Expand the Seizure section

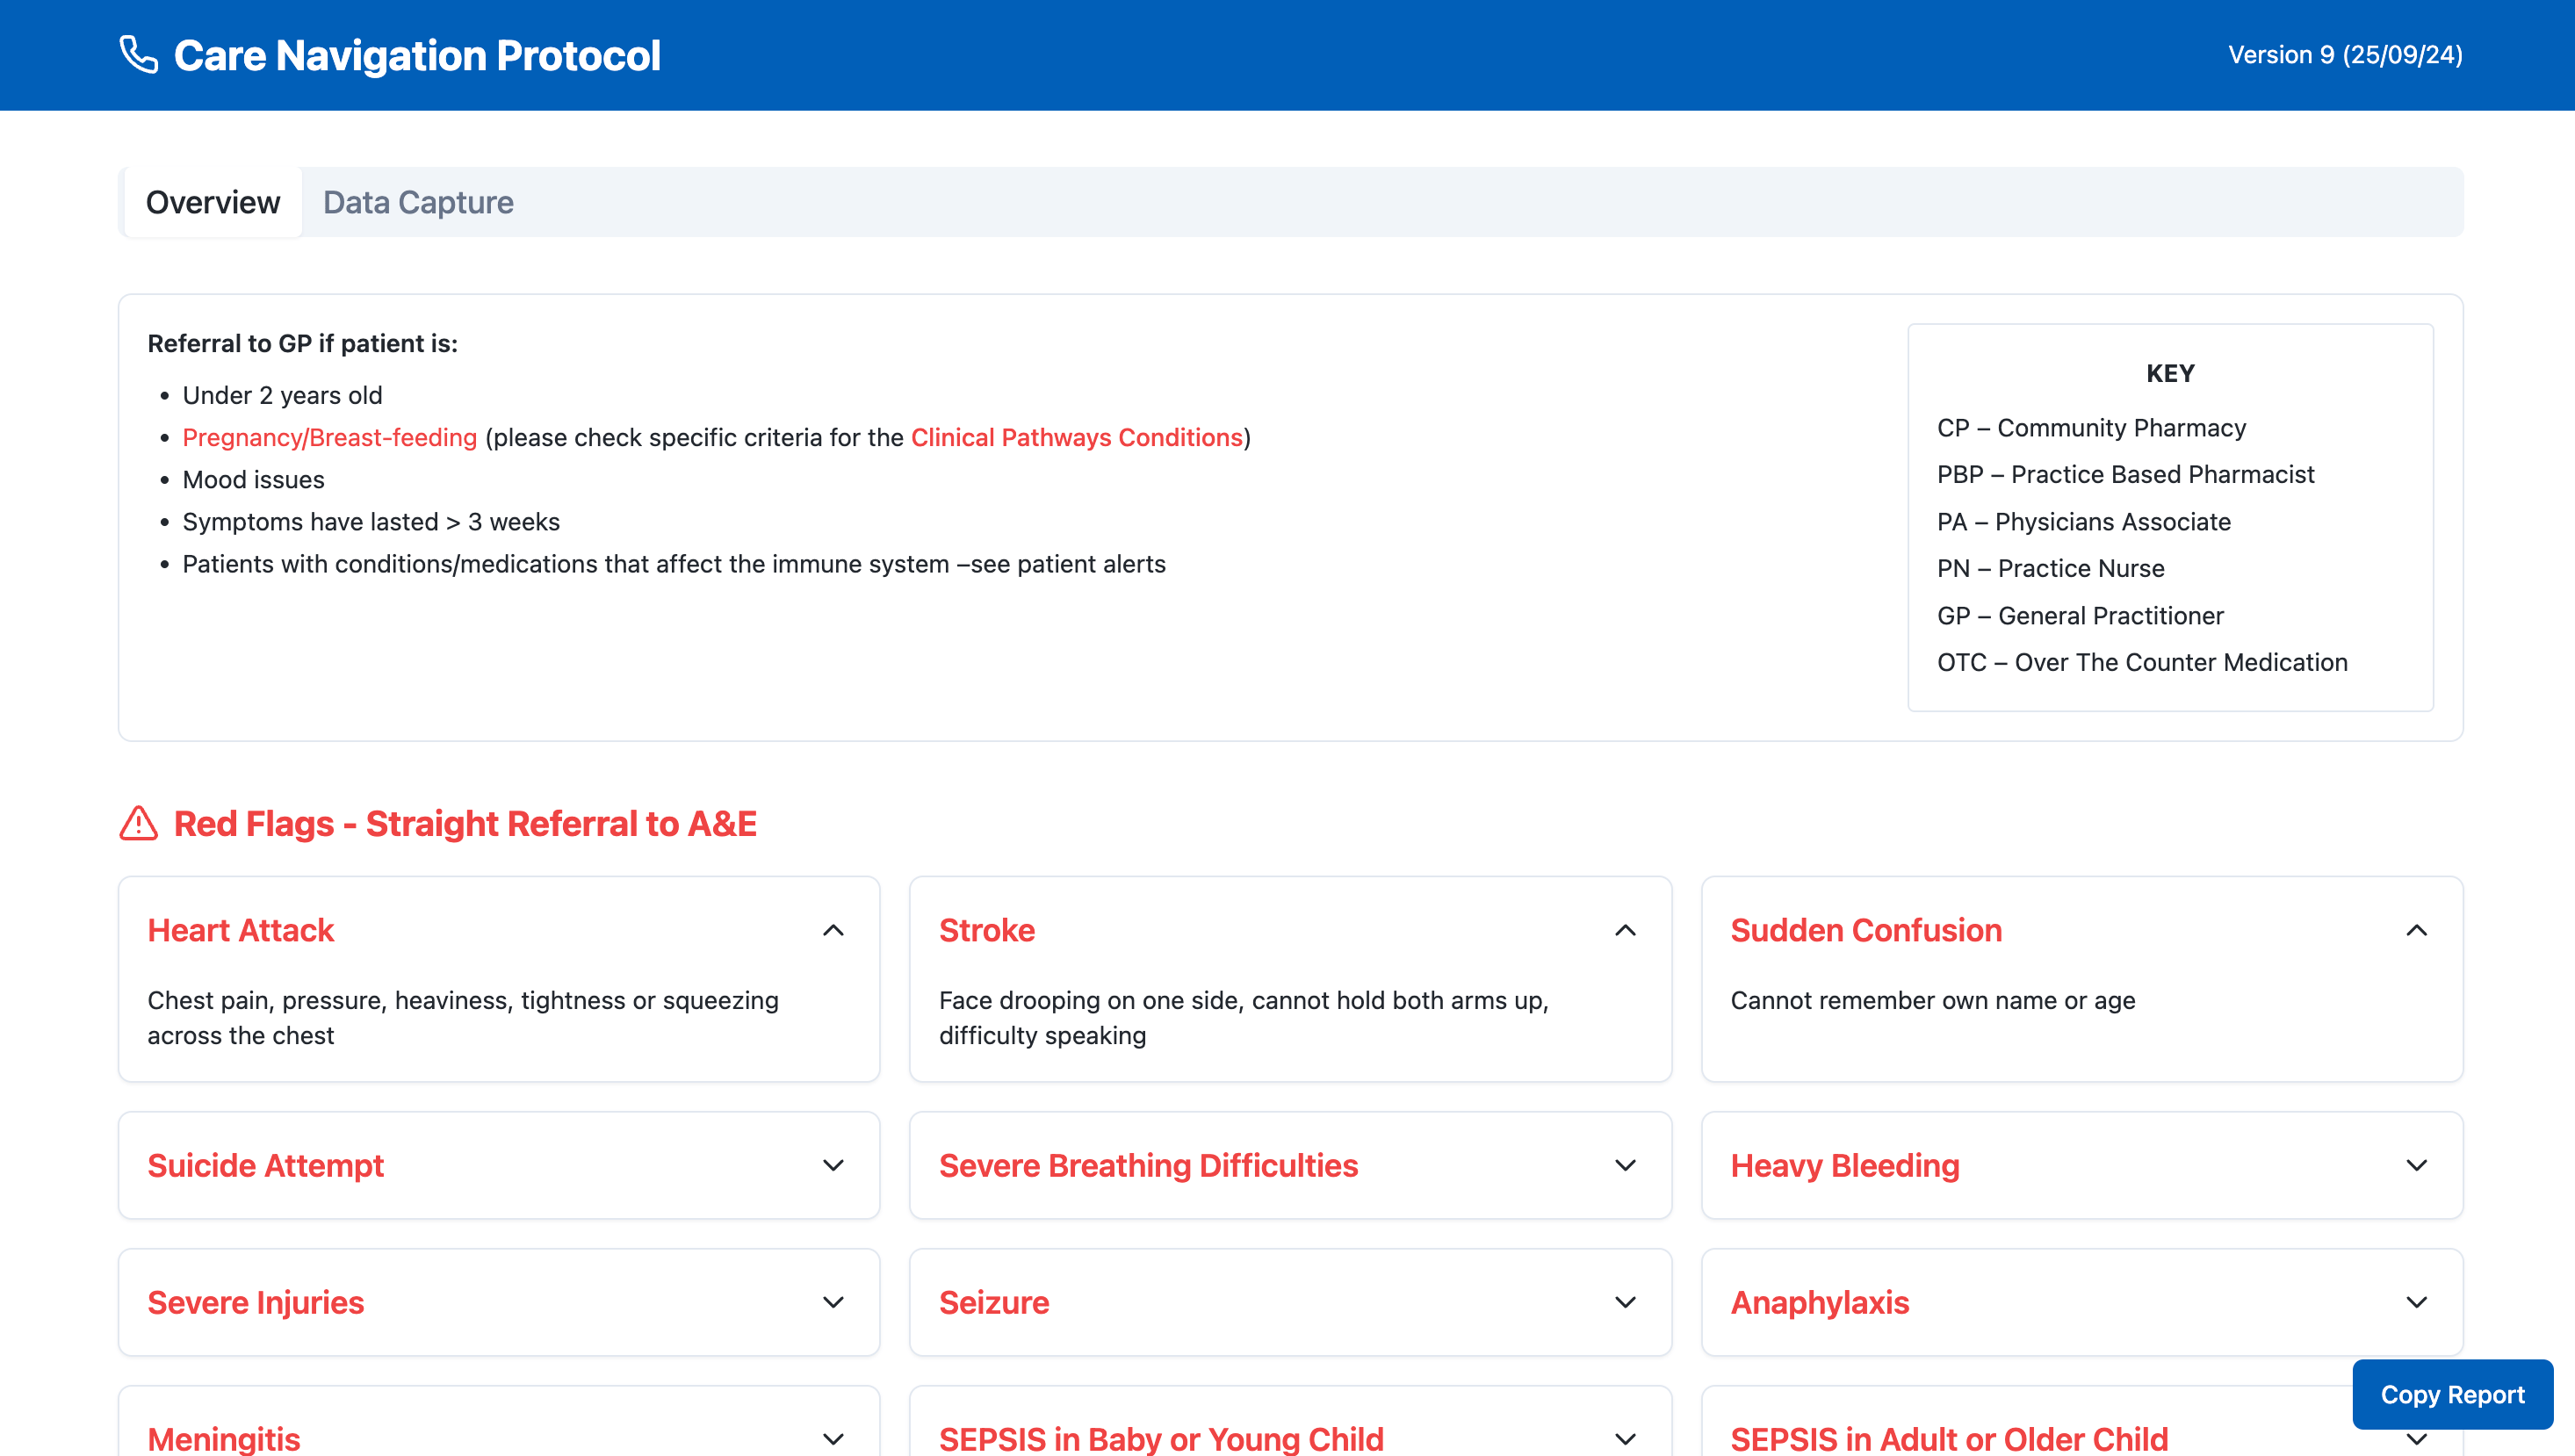click(994, 1302)
